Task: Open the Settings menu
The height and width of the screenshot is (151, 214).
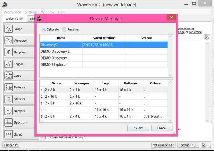Action: [x=31, y=12]
